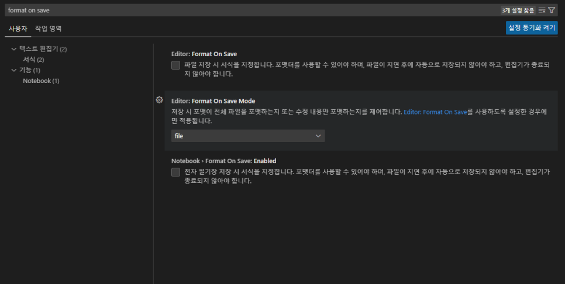The height and width of the screenshot is (284, 565).
Task: Switch to the 사용자 tab
Action: [x=18, y=29]
